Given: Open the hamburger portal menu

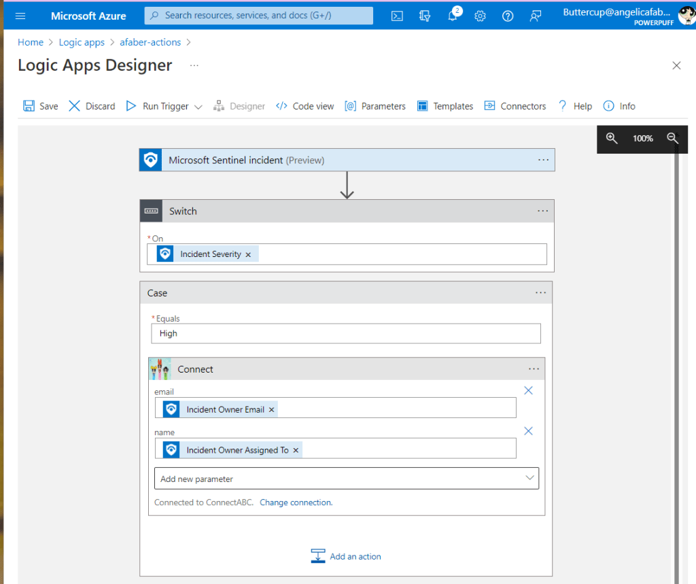Looking at the screenshot, I should (20, 16).
